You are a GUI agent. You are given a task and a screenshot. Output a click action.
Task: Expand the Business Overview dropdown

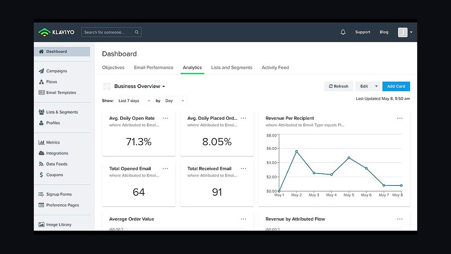click(x=140, y=86)
